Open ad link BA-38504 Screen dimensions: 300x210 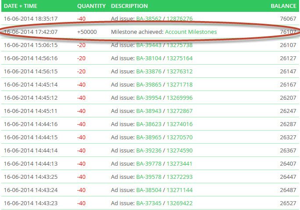pos(149,190)
